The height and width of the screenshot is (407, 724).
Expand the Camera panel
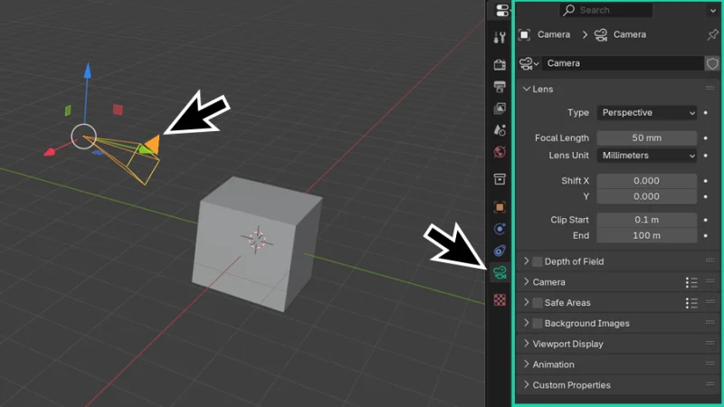click(x=527, y=282)
